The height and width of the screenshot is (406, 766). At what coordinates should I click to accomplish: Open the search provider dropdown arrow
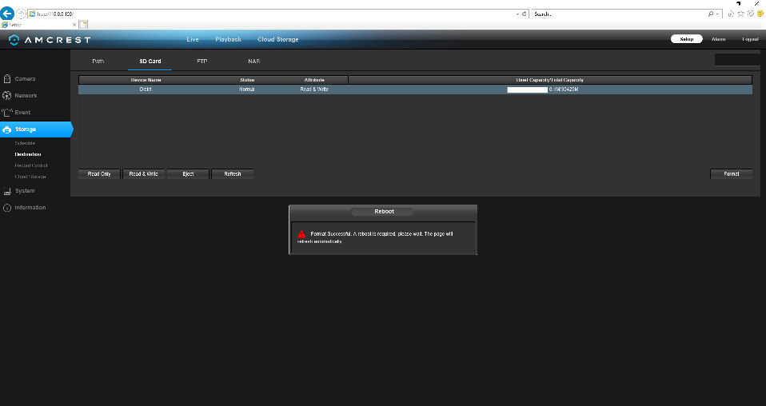(717, 14)
